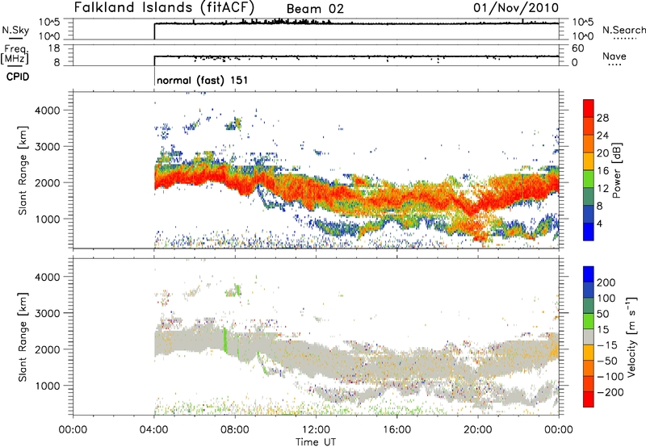Image resolution: width=646 pixels, height=447 pixels.
Task: Click "Slant Range [km]" label of velocity panel
Action: click(x=23, y=337)
